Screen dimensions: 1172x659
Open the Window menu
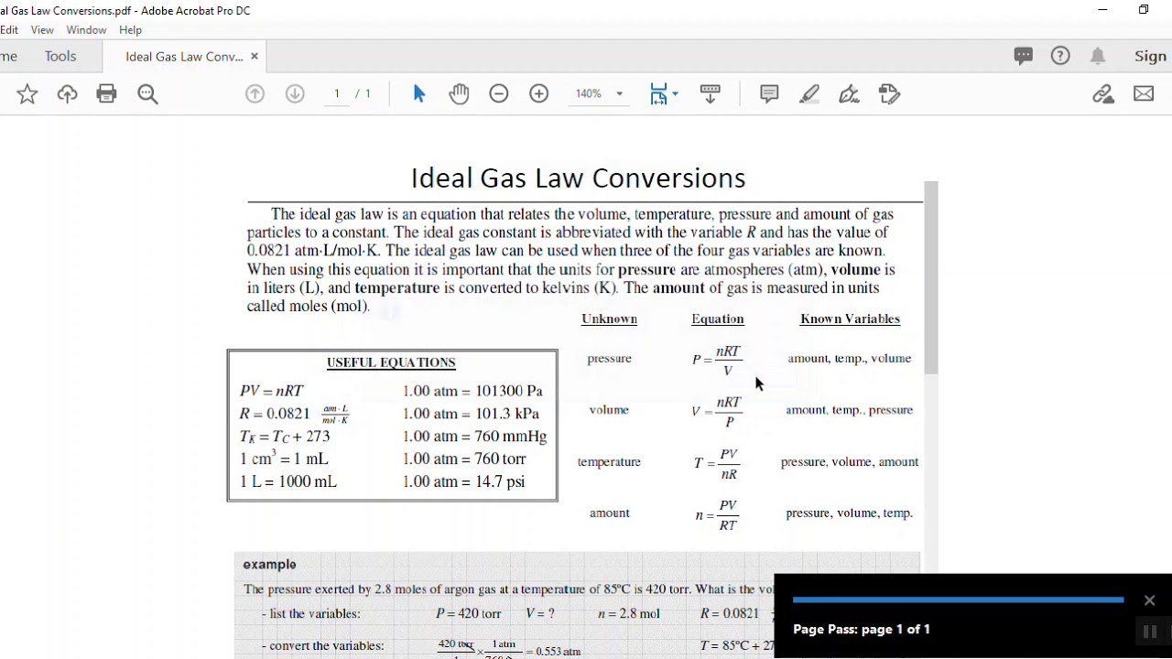(x=86, y=30)
